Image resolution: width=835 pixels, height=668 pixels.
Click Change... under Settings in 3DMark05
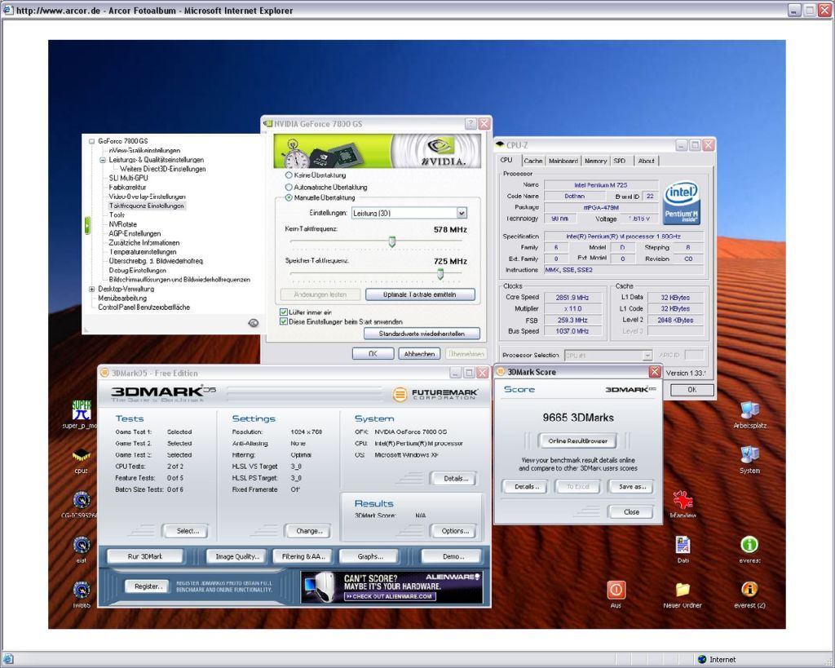pos(309,531)
